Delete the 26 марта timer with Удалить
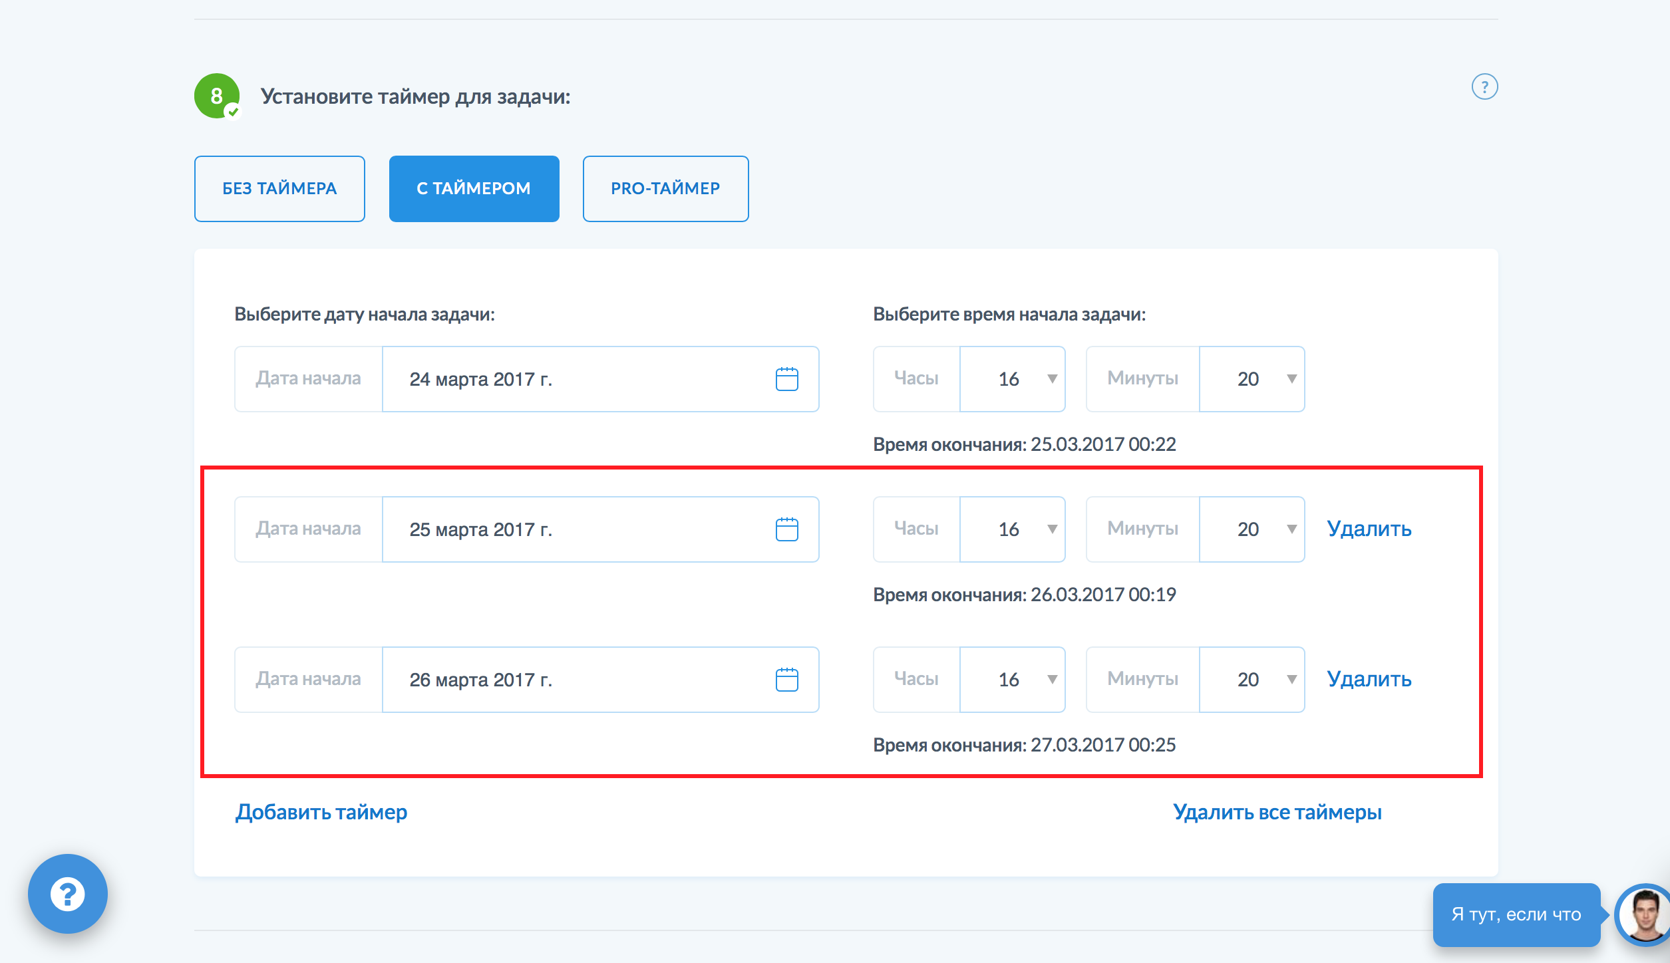This screenshot has height=963, width=1670. (x=1369, y=679)
